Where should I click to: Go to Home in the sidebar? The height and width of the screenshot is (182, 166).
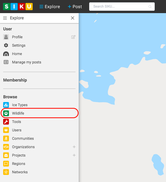click(17, 54)
